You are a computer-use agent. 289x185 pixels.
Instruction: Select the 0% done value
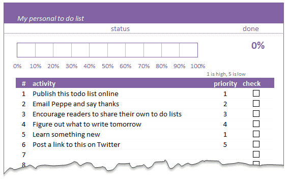(258, 45)
